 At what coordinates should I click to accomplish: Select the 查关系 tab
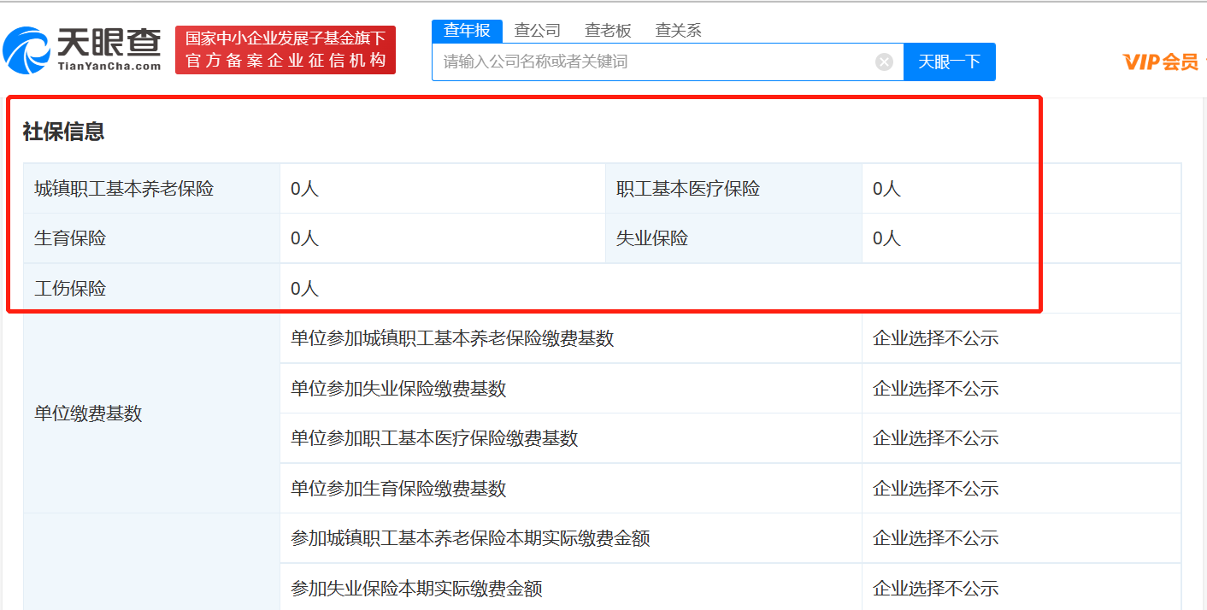[678, 31]
